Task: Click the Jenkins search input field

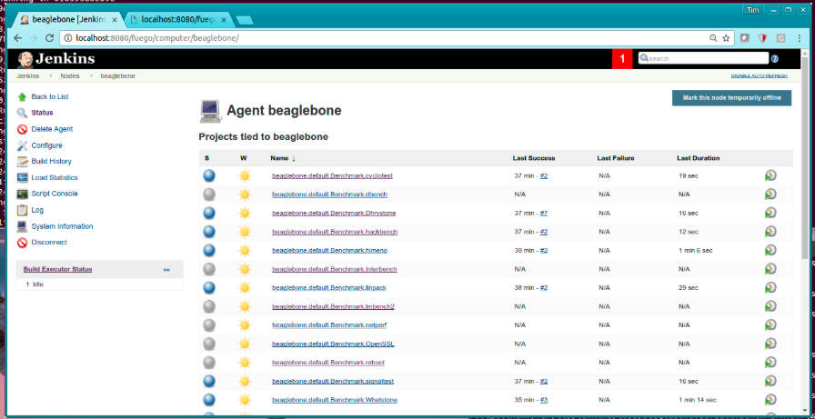Action: point(703,58)
